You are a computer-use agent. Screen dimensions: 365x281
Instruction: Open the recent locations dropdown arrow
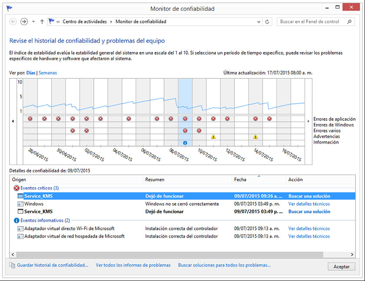pyautogui.click(x=33, y=22)
